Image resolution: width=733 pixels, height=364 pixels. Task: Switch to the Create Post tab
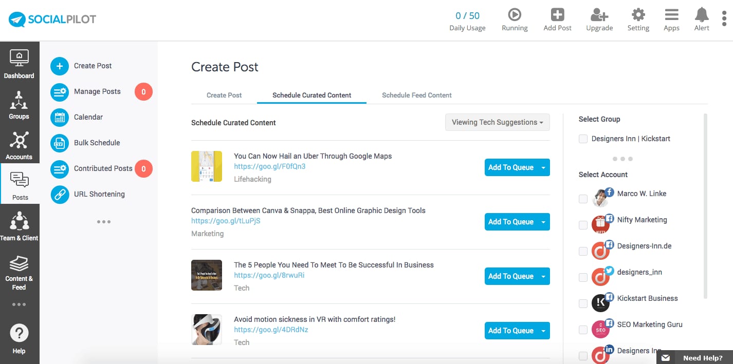pyautogui.click(x=224, y=95)
